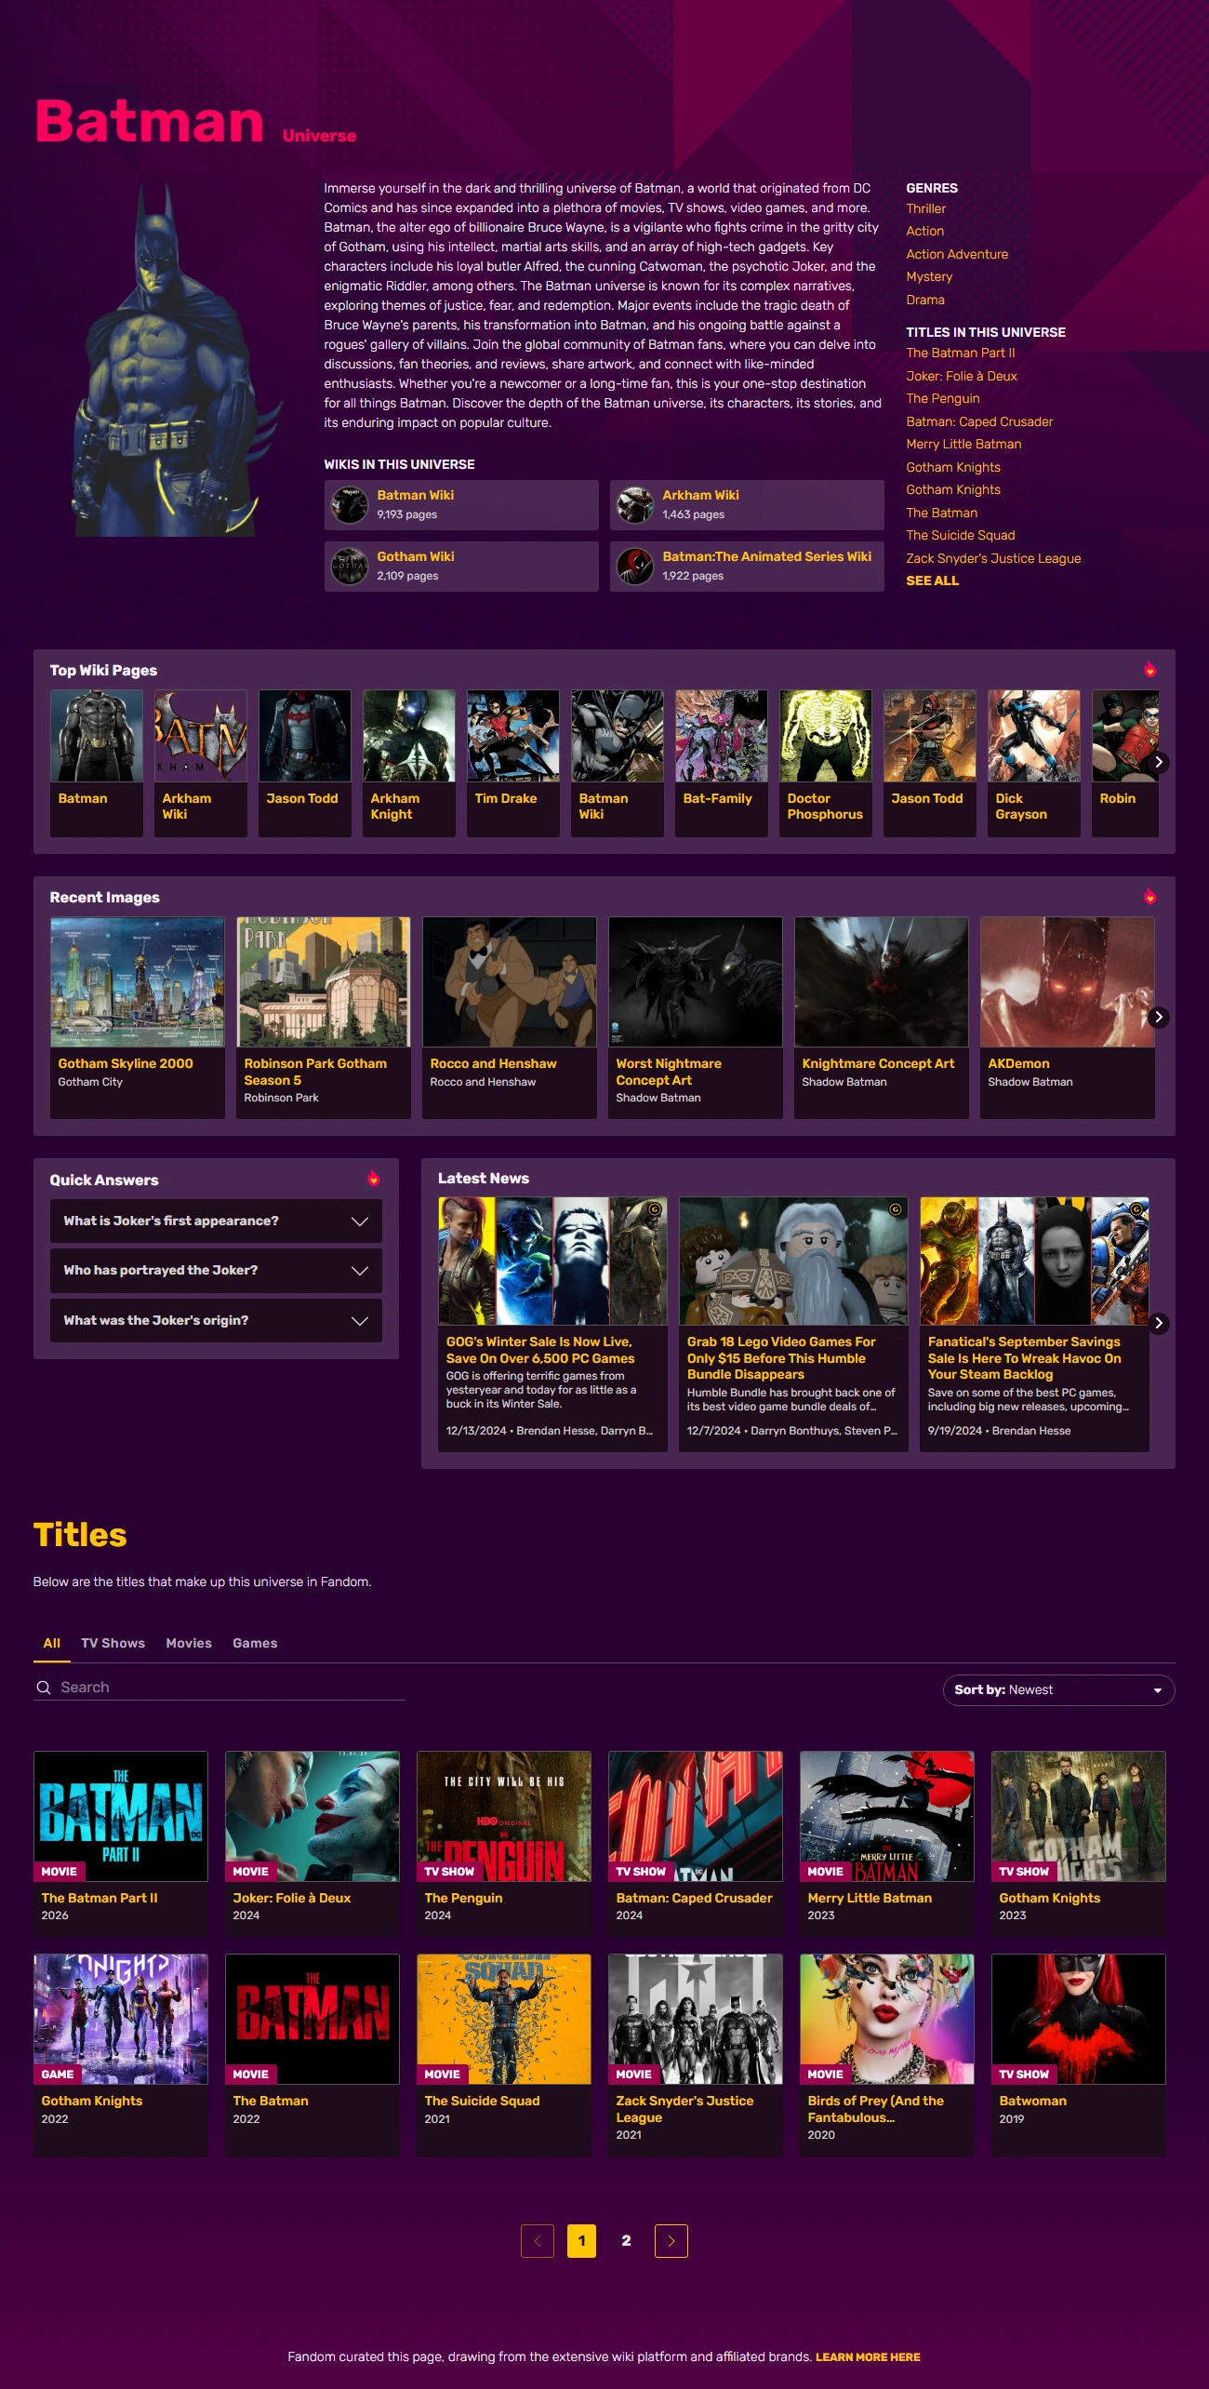Open Bat-Family wiki page thumbnail

[x=722, y=736]
